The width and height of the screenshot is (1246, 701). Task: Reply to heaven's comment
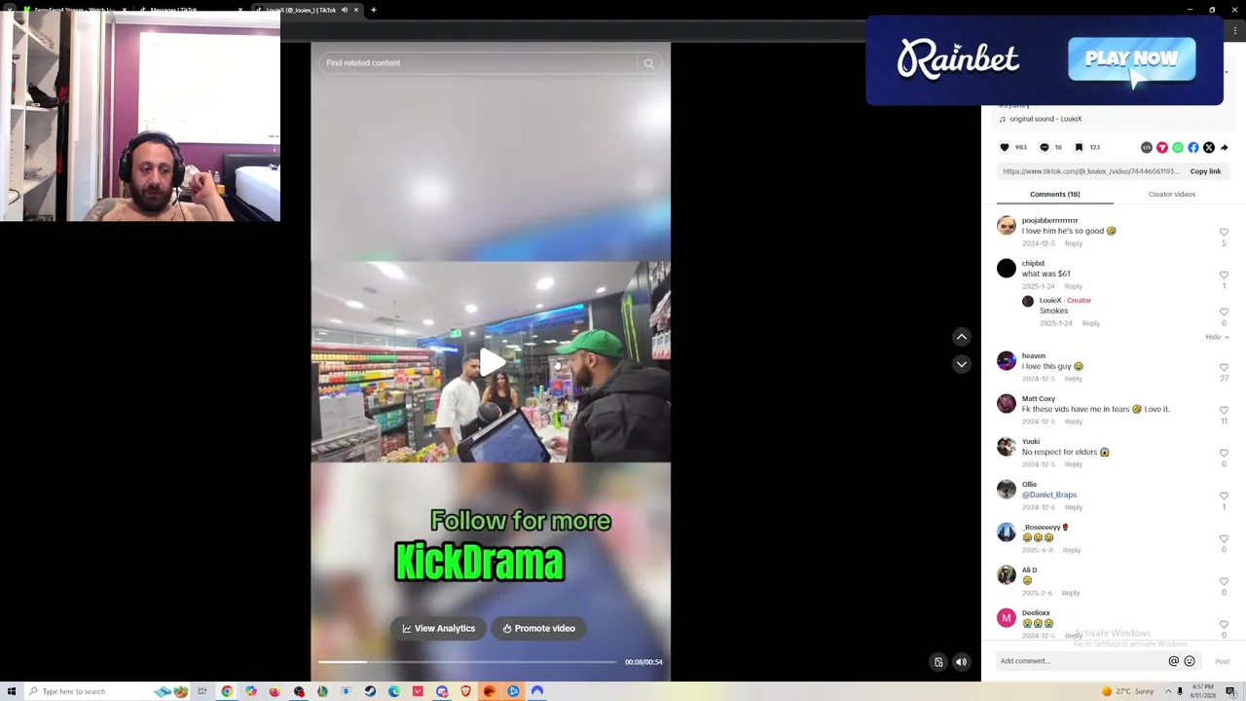point(1073,379)
